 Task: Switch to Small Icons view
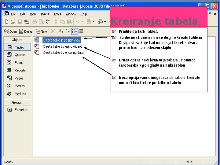click(x=68, y=31)
